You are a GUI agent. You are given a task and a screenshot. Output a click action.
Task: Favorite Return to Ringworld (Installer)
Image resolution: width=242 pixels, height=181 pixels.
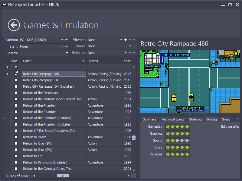coord(16,162)
